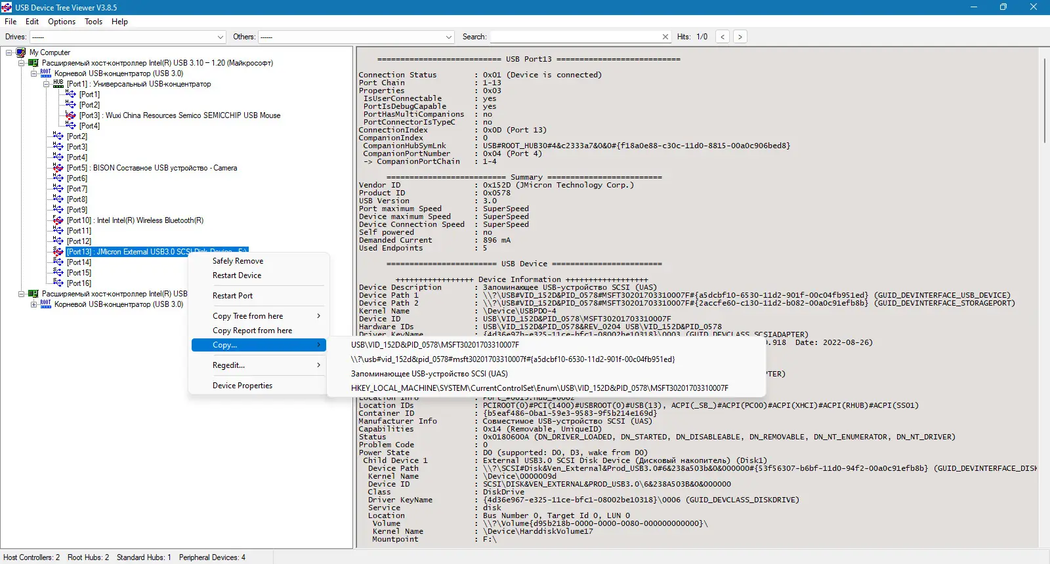Open the Help menu
This screenshot has width=1050, height=564.
click(x=119, y=22)
